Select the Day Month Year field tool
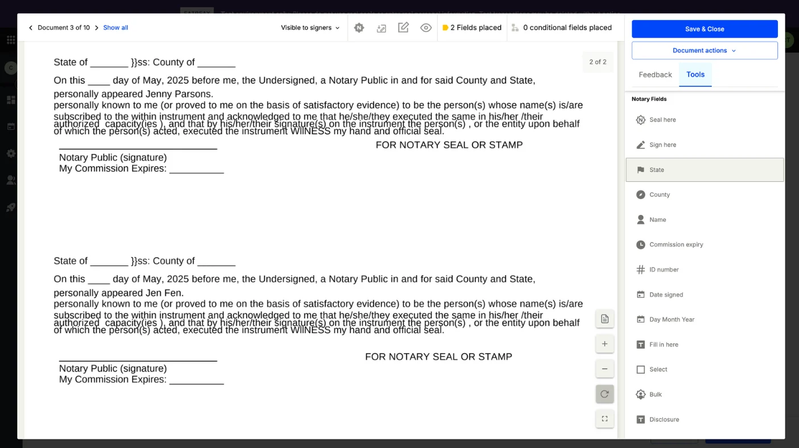The height and width of the screenshot is (448, 799). pyautogui.click(x=705, y=320)
